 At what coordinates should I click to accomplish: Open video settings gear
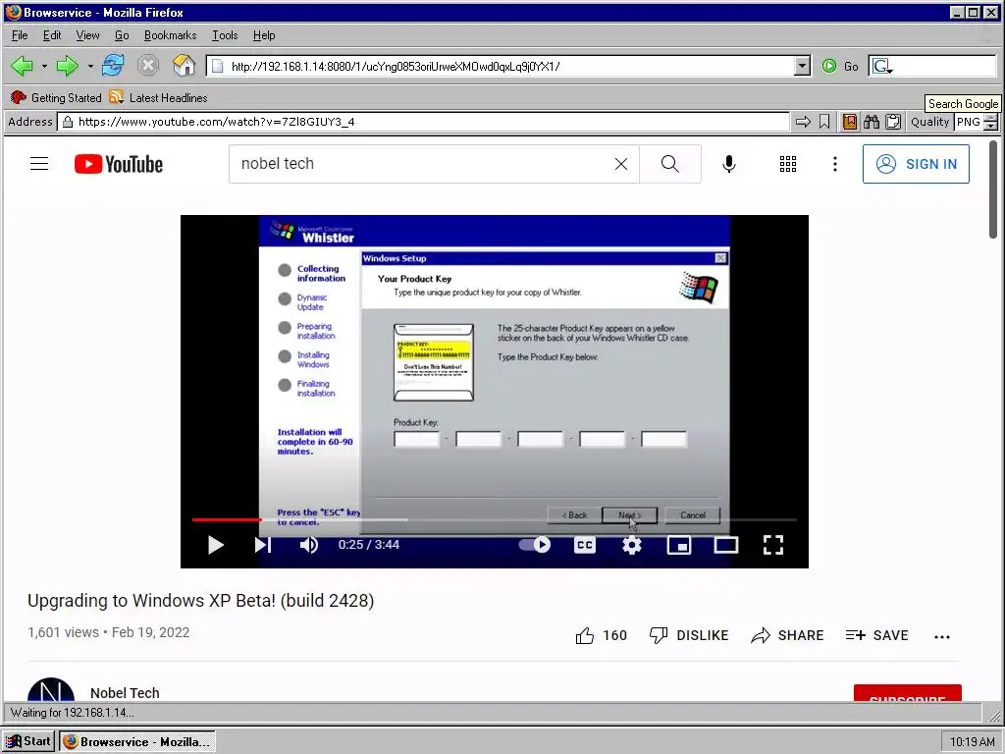(x=632, y=545)
